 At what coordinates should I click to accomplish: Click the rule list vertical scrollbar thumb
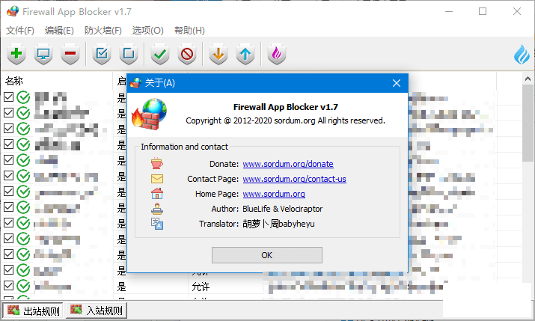528,123
